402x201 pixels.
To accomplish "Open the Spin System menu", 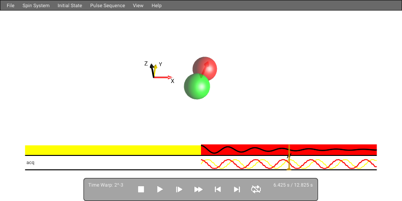I will point(36,5).
